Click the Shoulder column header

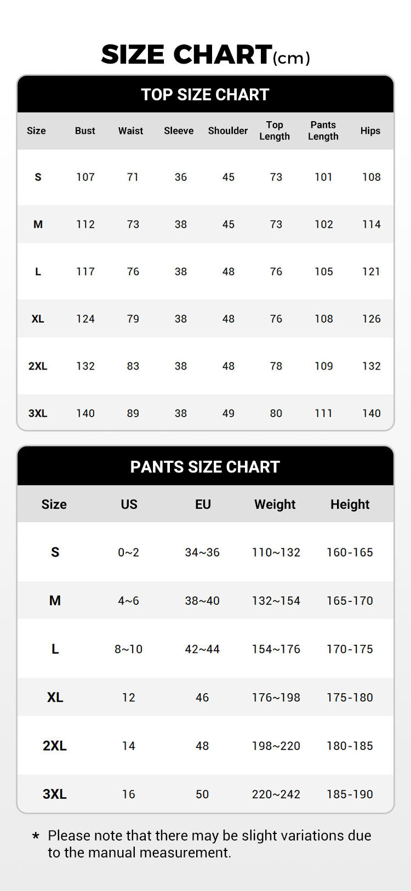228,130
